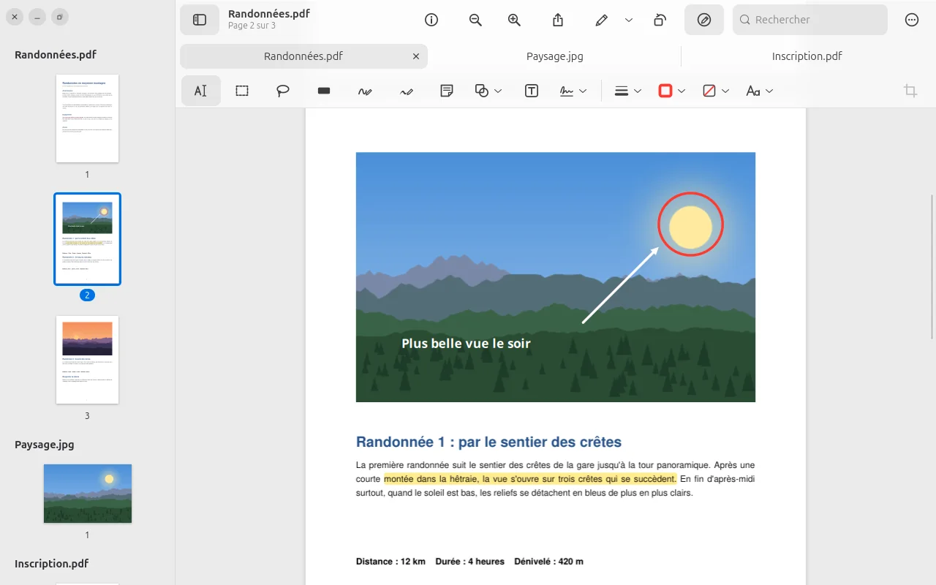This screenshot has width=936, height=585.
Task: Open the fill color picker
Action: click(716, 91)
